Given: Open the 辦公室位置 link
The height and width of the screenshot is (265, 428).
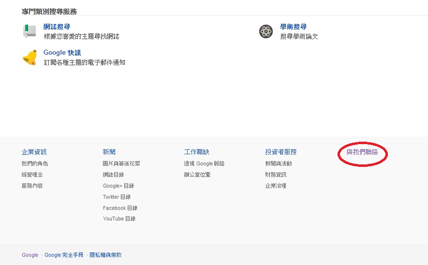Looking at the screenshot, I should 197,175.
